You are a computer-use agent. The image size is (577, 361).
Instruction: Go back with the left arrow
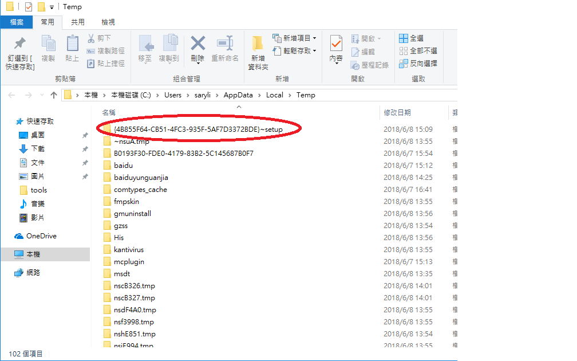[x=12, y=95]
